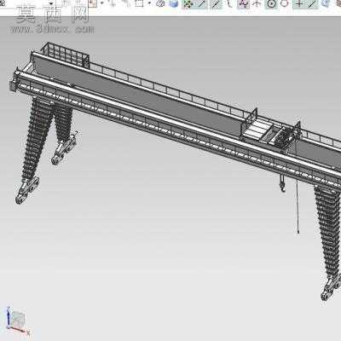Open the dropdown arrow at the toolbar's left end

point(51,3)
